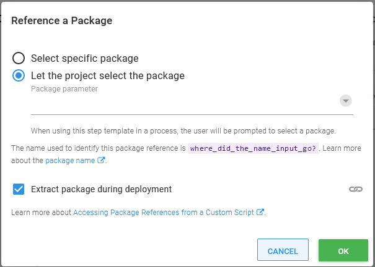Viewport: 375px width, 267px height.
Task: Click the helper text about step template prompt
Action: [183, 131]
